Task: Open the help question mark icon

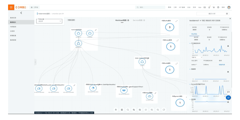Action: tap(218, 7)
